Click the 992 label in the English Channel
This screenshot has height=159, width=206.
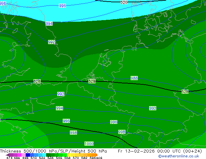coord(61,94)
